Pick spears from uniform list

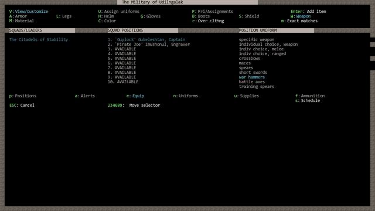[246, 68]
